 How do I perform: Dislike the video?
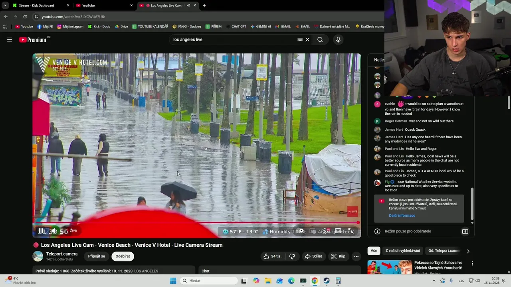coord(292,256)
